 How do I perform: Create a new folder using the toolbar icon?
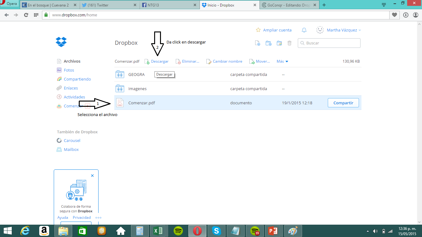pyautogui.click(x=268, y=43)
